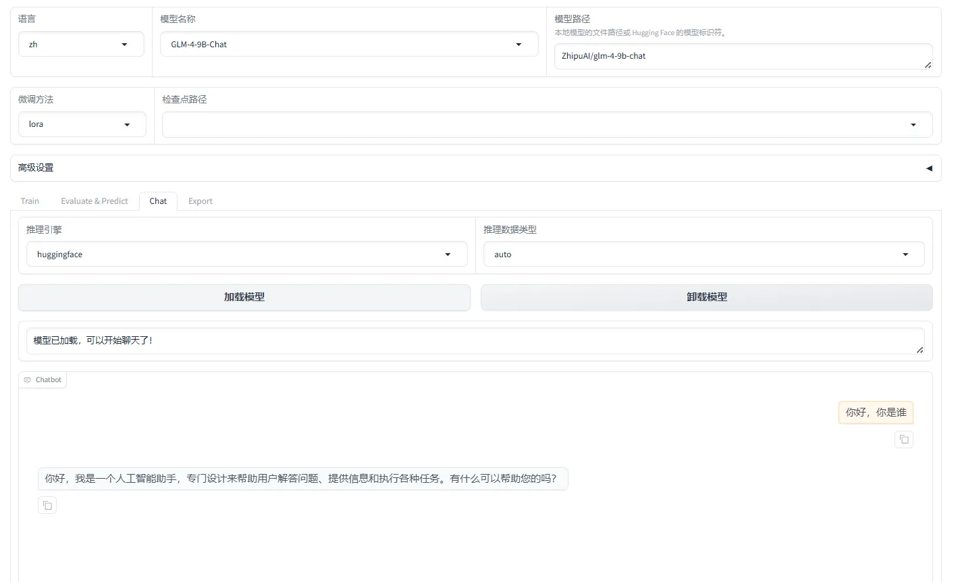This screenshot has width=960, height=582.
Task: Open the 模型名称 dropdown with GLM-4-9B-Chat
Action: click(x=348, y=45)
